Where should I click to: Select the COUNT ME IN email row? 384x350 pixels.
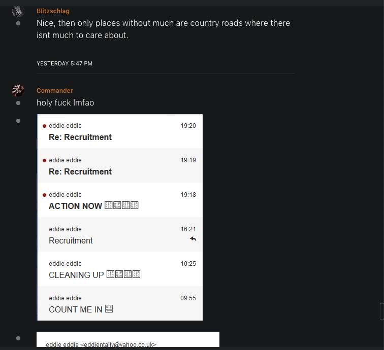120,303
